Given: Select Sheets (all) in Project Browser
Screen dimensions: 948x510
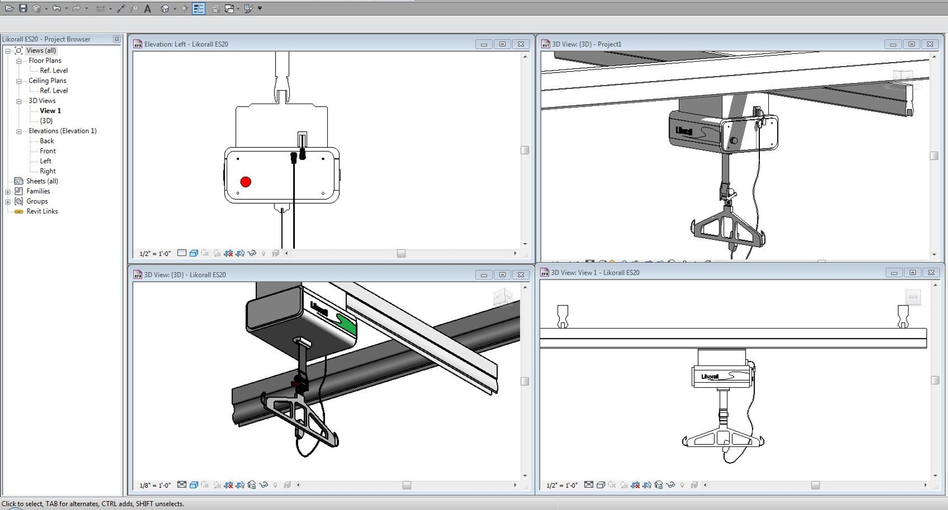Looking at the screenshot, I should click(x=42, y=181).
